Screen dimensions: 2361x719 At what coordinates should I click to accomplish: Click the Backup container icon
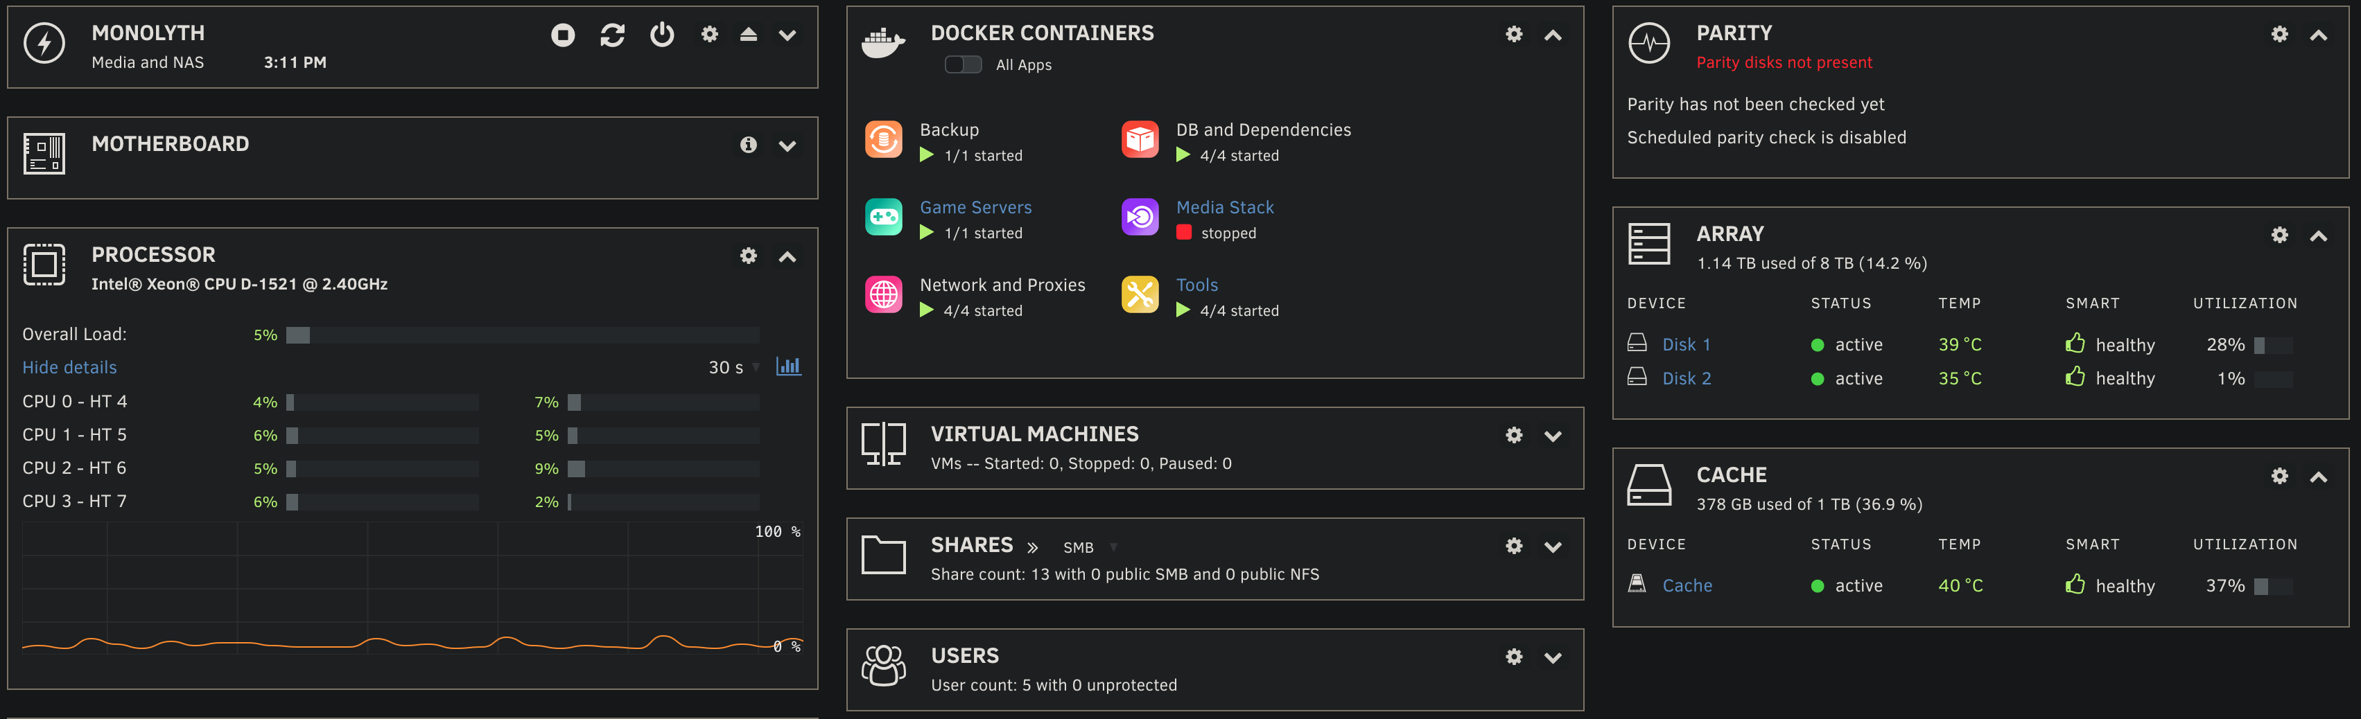[x=882, y=140]
